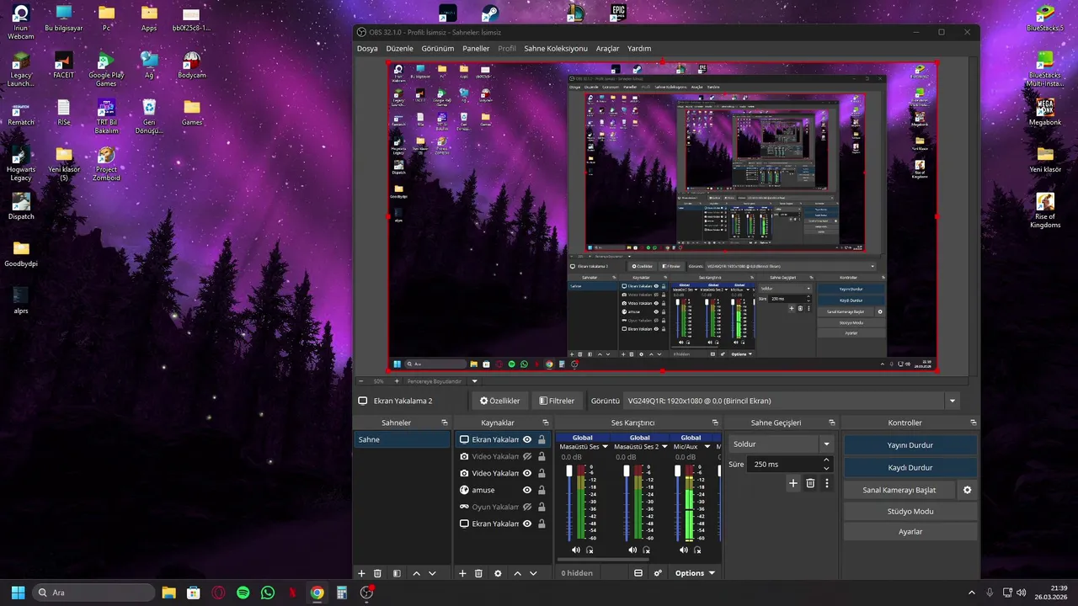Open advanced audio properties gears icon
The image size is (1078, 606).
(x=658, y=573)
